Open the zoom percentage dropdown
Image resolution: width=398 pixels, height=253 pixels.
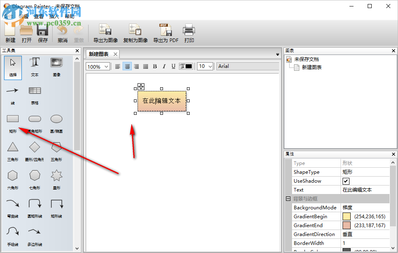pos(106,66)
